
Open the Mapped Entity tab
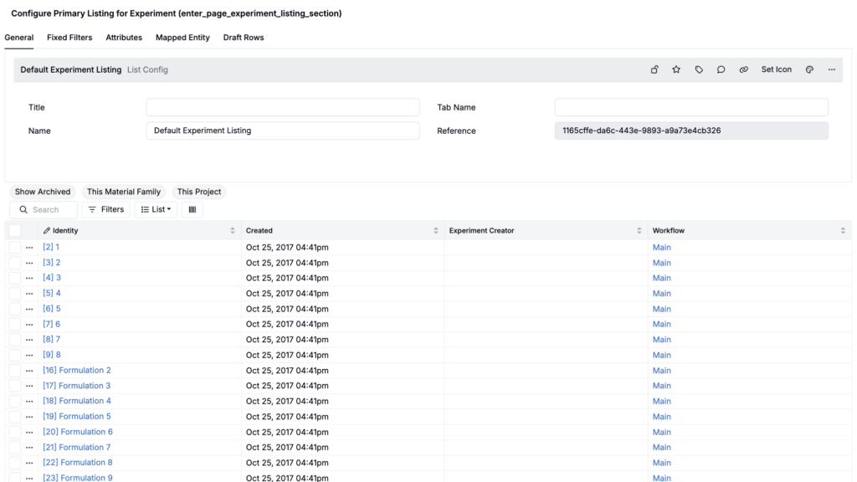click(x=182, y=38)
